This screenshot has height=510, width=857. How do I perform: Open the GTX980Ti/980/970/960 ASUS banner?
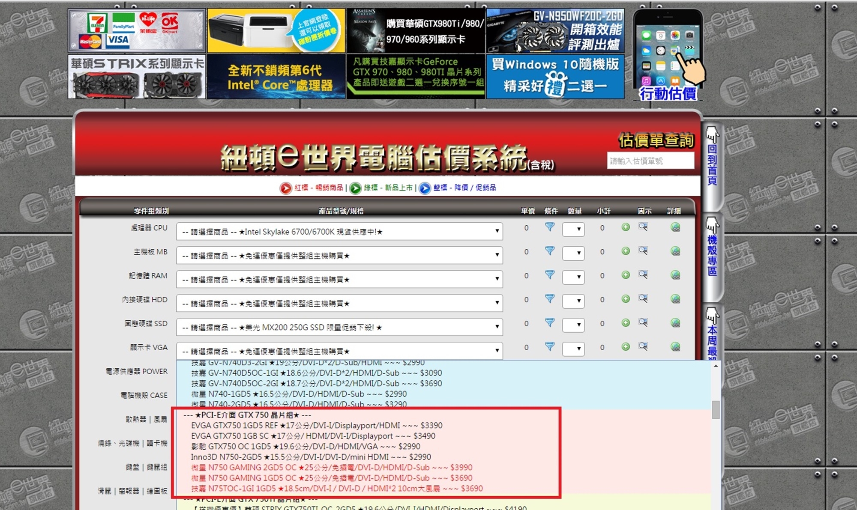(416, 30)
